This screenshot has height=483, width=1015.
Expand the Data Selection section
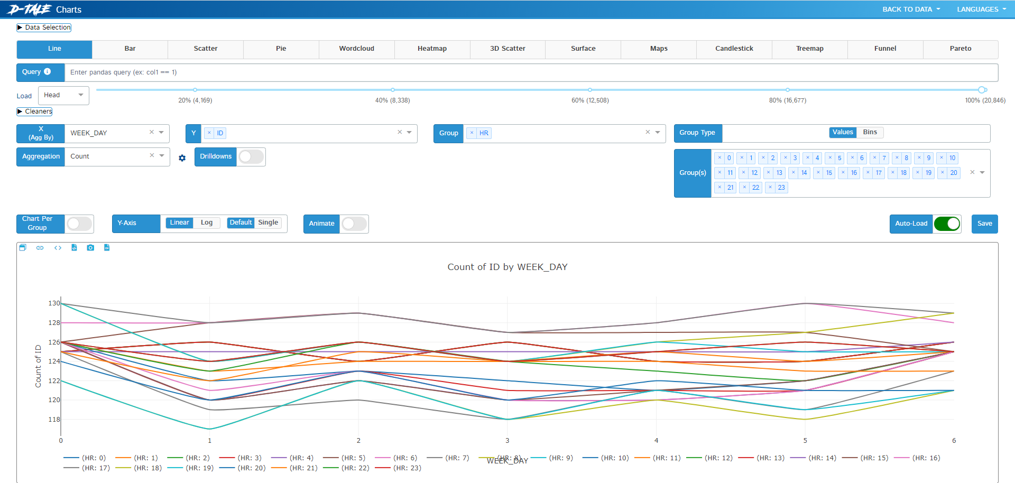[44, 27]
